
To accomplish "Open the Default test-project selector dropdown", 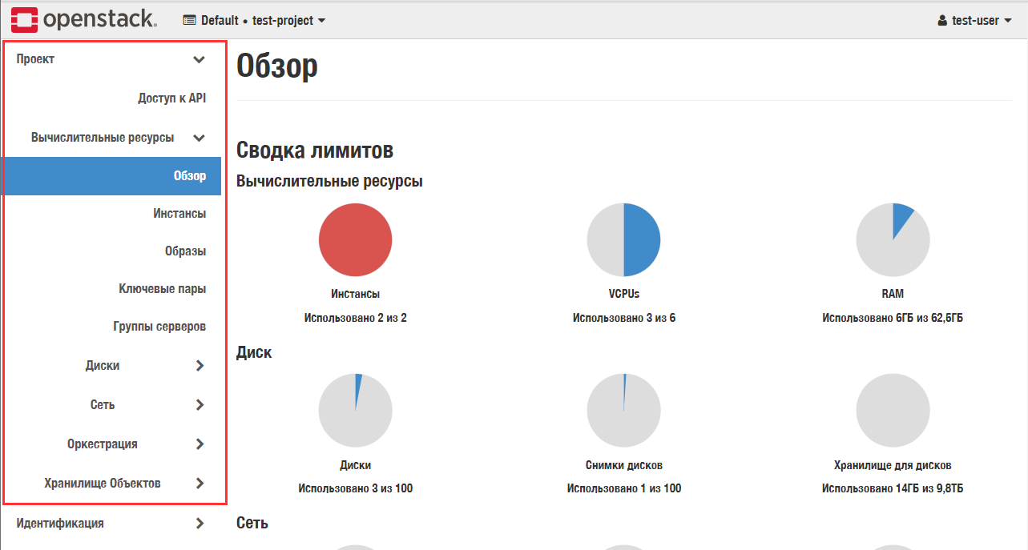I will [x=254, y=21].
